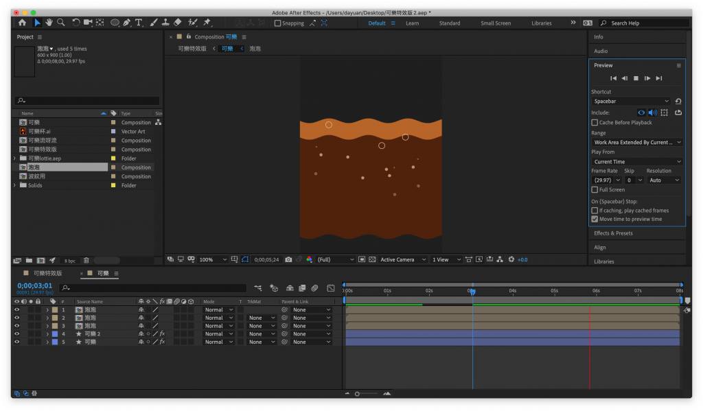Select the Hand tool in toolbar
This screenshot has height=411, width=703.
click(x=49, y=23)
